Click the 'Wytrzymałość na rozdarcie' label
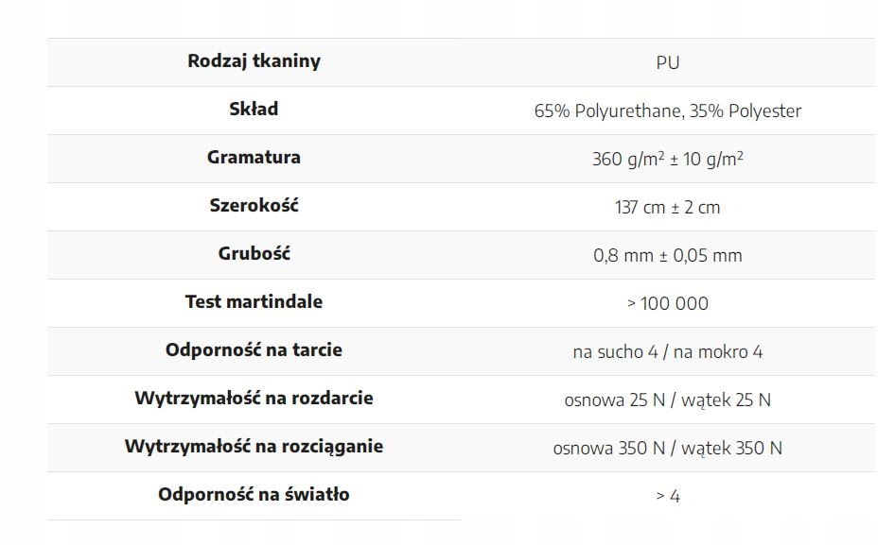 click(x=254, y=399)
